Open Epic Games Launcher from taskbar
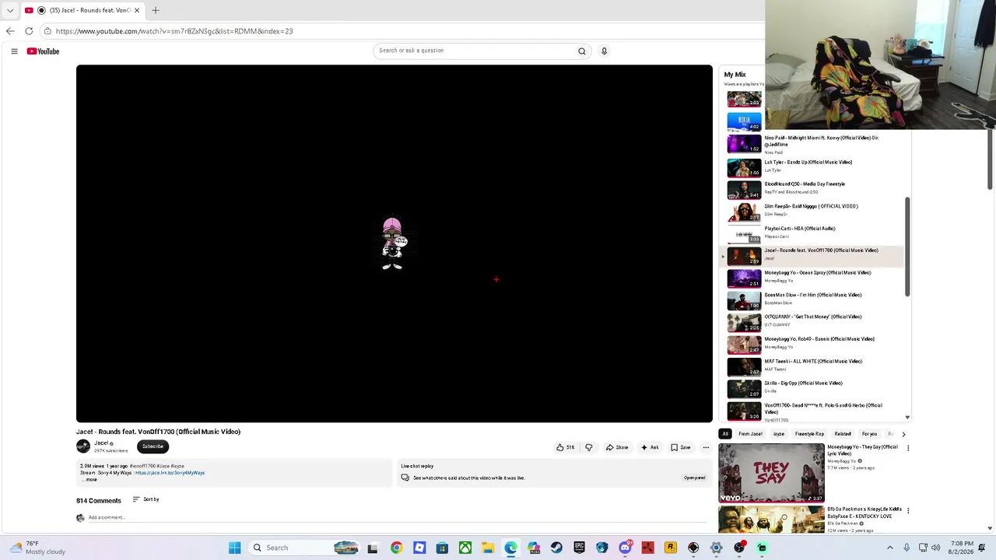The width and height of the screenshot is (996, 560). [579, 548]
